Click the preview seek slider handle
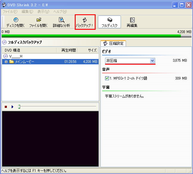The height and width of the screenshot is (174, 193). point(19,107)
